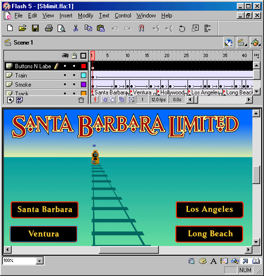
Task: Click the Los Angeles stage button
Action: click(209, 210)
